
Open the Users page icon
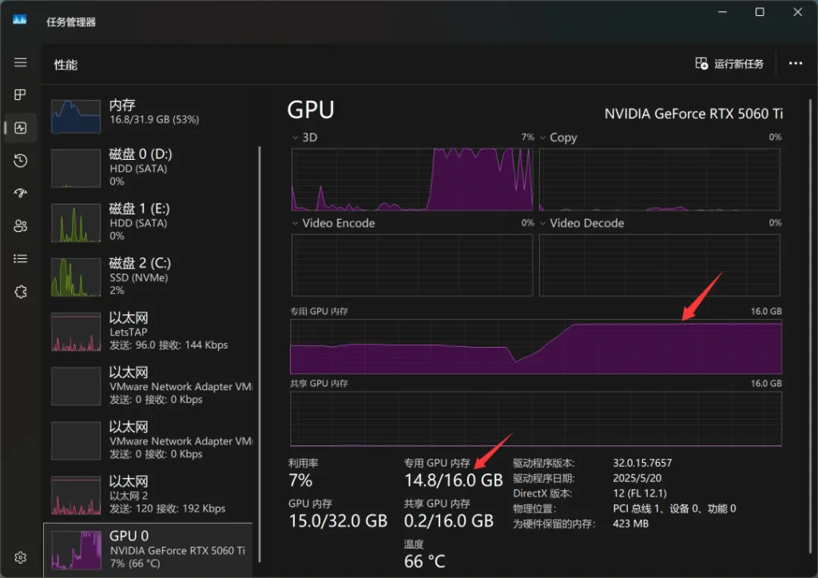point(20,225)
